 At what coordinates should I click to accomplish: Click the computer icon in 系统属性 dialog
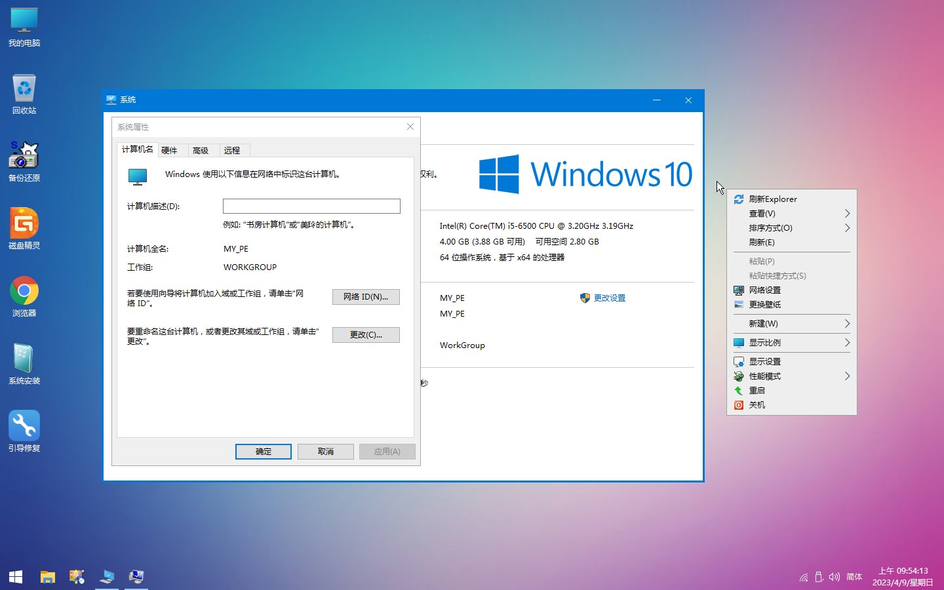pyautogui.click(x=138, y=176)
